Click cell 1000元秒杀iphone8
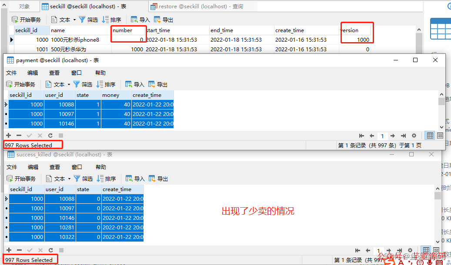451x265 pixels. (x=80, y=40)
